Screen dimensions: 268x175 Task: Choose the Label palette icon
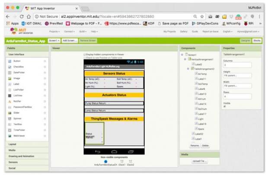[x=10, y=84]
